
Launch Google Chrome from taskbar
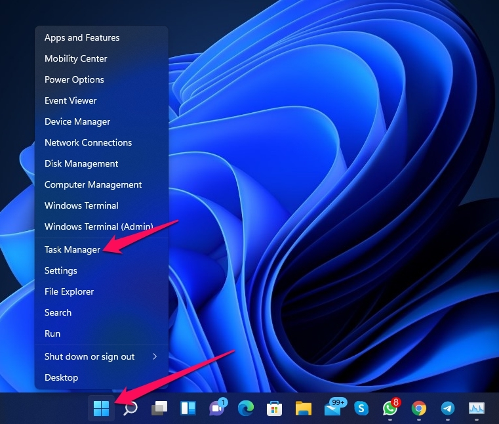pos(419,408)
